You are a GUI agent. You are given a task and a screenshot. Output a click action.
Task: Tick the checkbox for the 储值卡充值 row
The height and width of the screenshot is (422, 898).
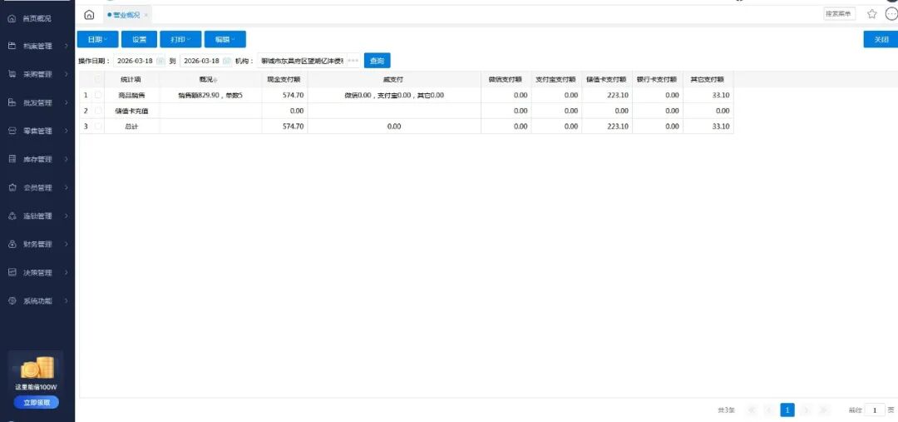point(98,111)
